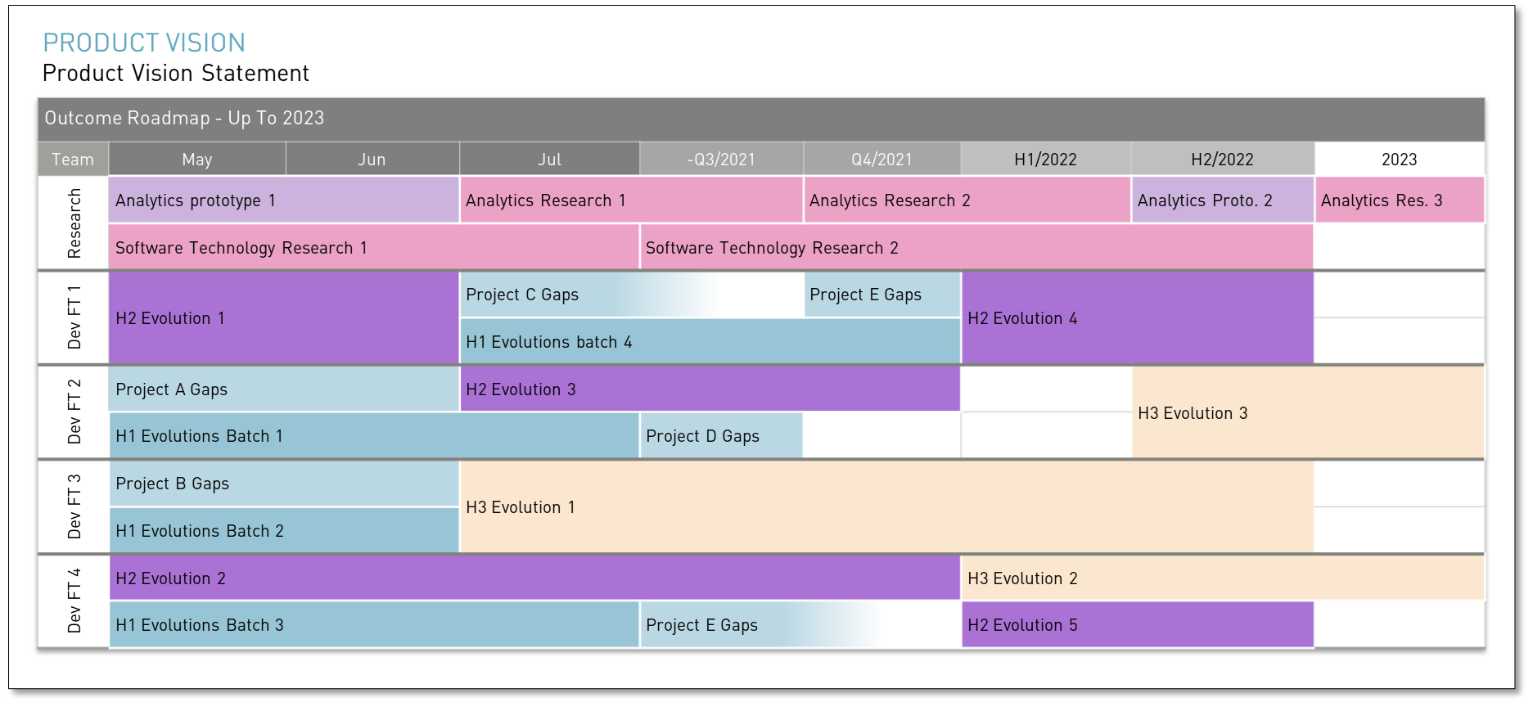Click the H2 Evolution 5 bar
The image size is (1533, 702).
point(1137,625)
